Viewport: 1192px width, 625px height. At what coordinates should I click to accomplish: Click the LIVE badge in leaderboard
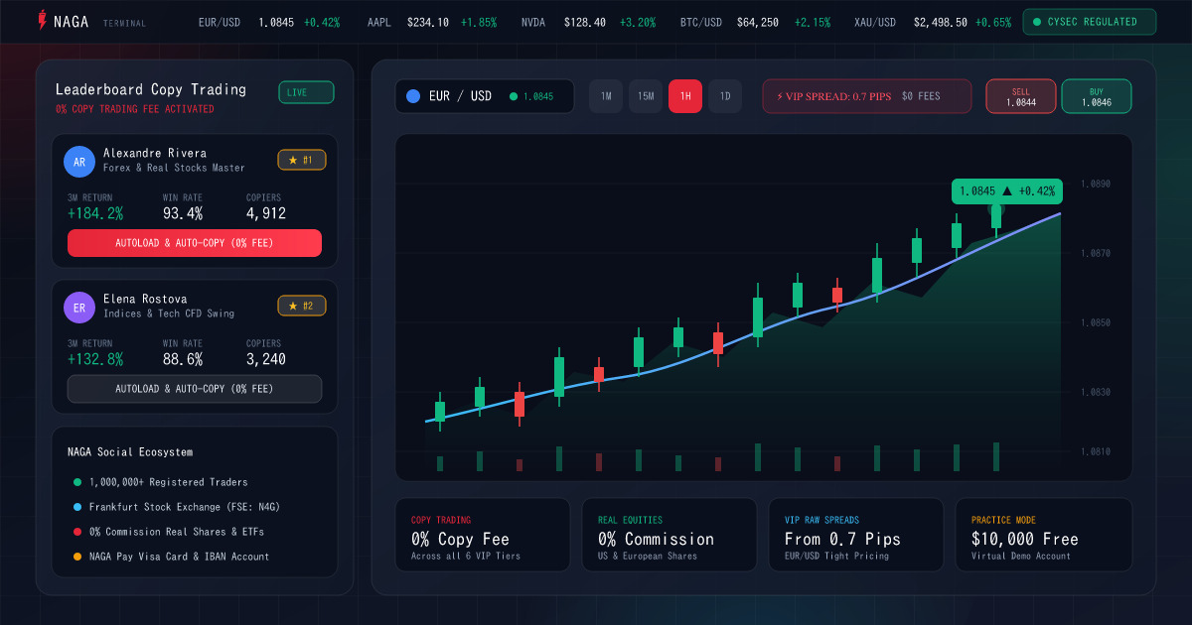tap(306, 92)
